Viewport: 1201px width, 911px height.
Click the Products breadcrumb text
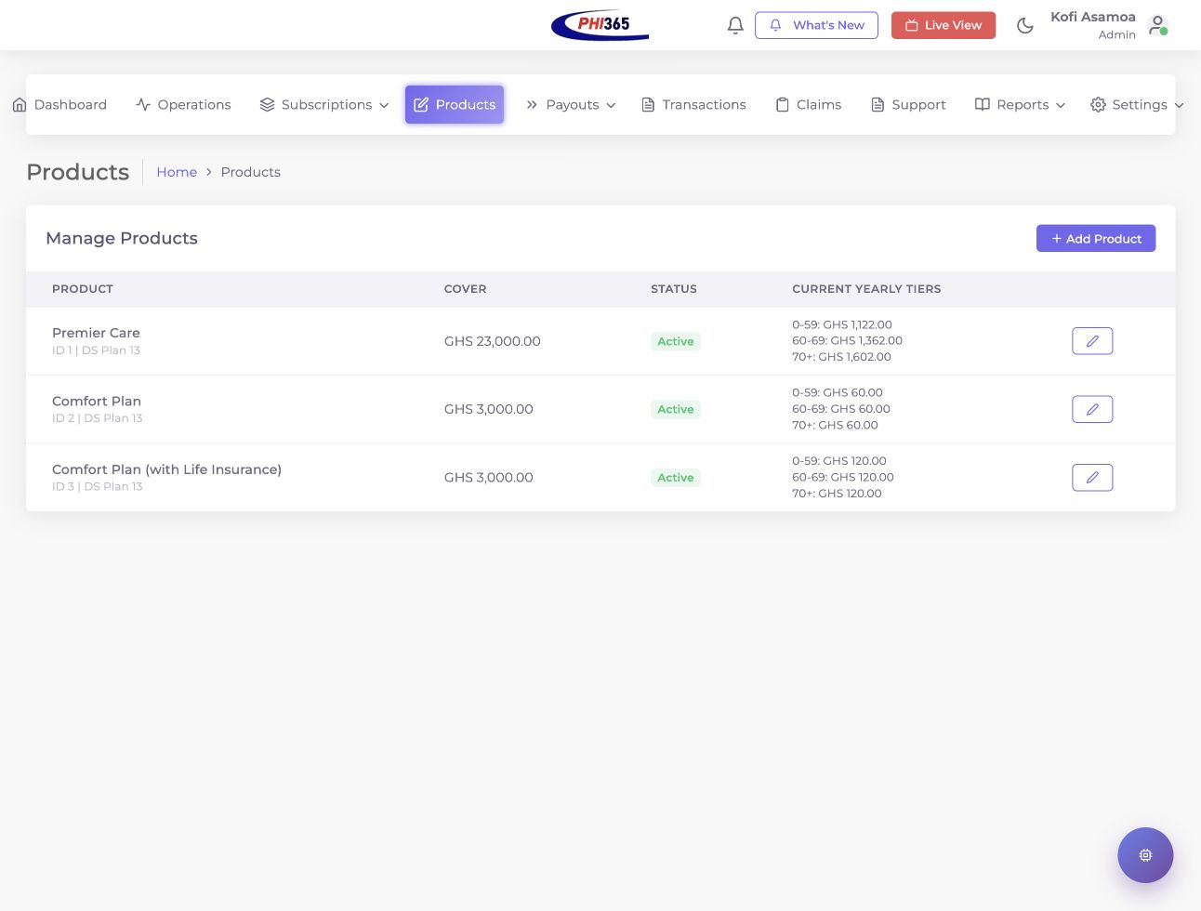pos(251,172)
